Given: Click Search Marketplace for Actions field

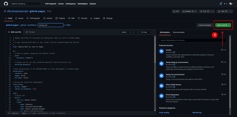Looking at the screenshot, I should click(192, 40).
